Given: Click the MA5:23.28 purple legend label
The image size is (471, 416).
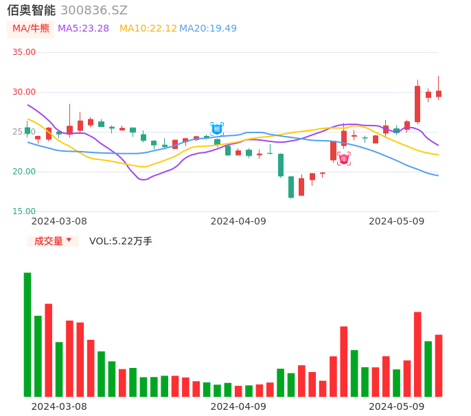Looking at the screenshot, I should (x=83, y=28).
